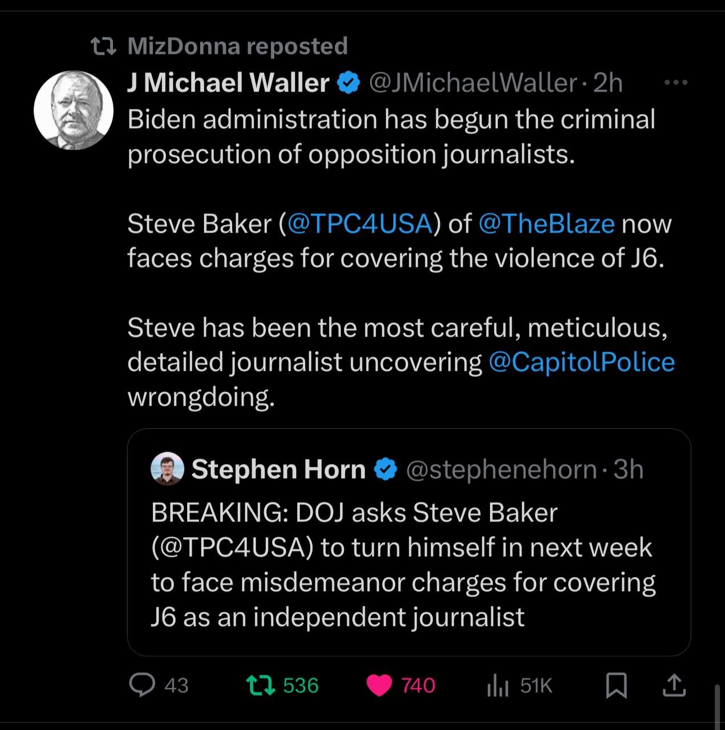This screenshot has height=730, width=725.
Task: Click the blue verified badge beside Waller
Action: tap(349, 84)
